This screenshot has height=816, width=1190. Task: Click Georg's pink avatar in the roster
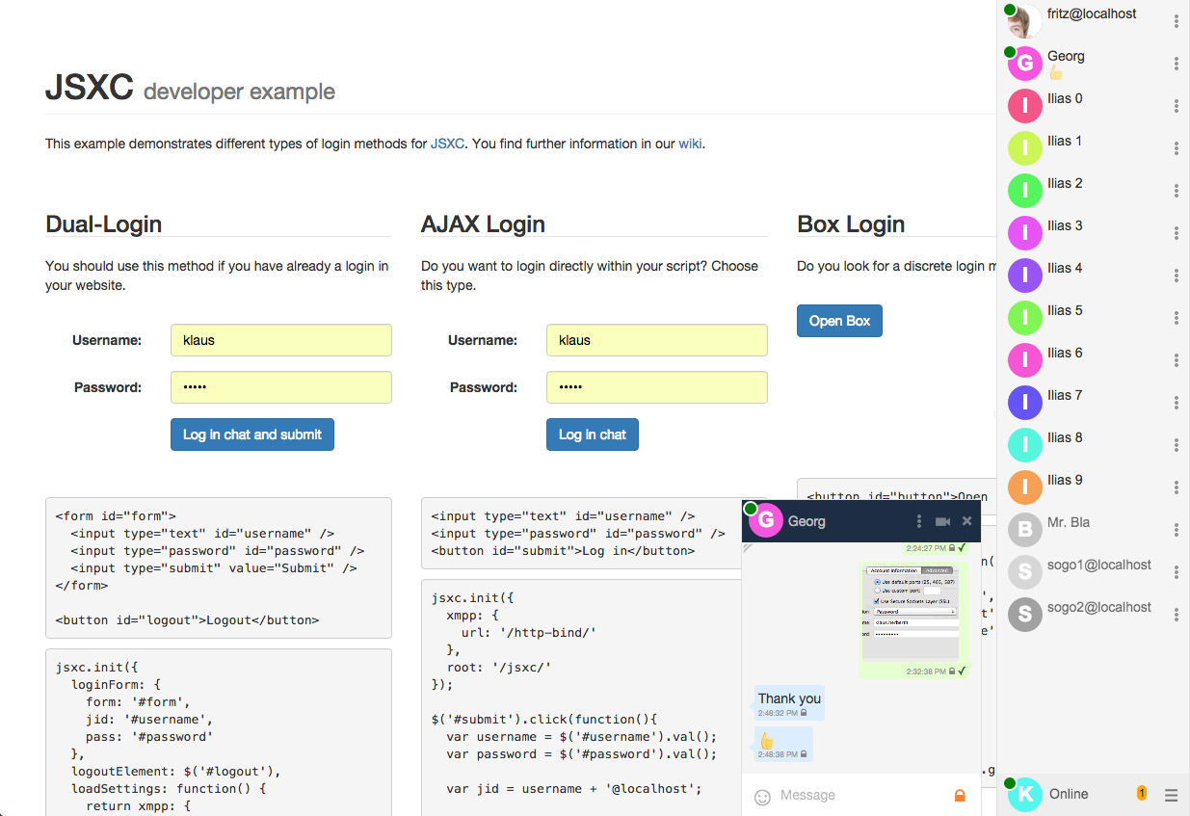tap(1024, 64)
